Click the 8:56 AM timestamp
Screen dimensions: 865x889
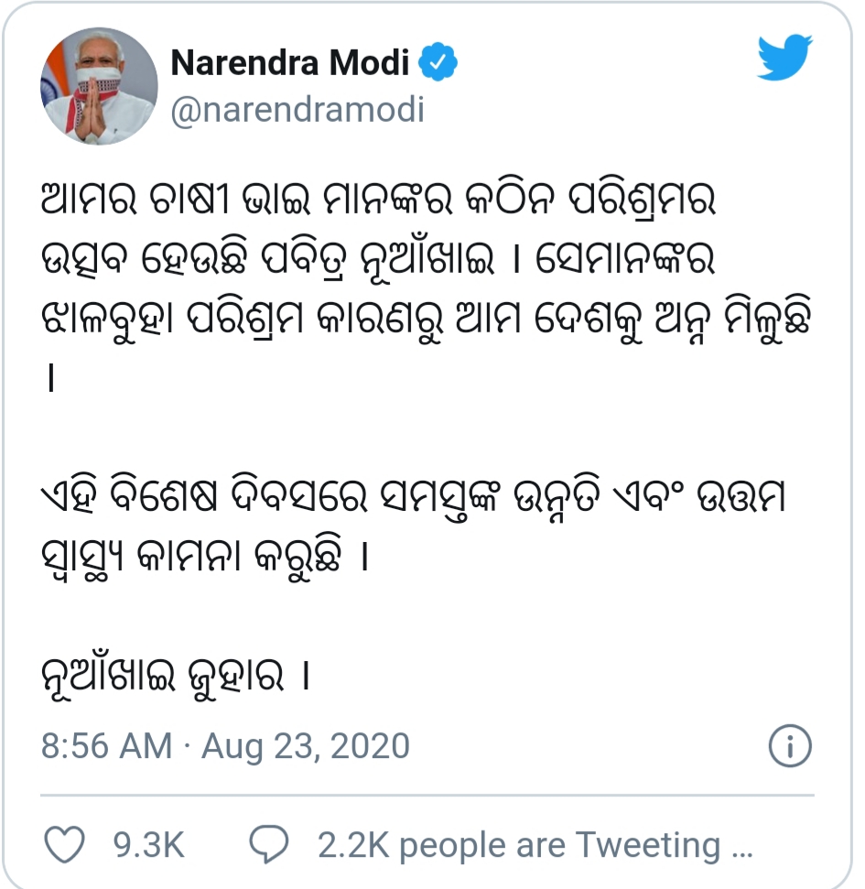tap(106, 746)
